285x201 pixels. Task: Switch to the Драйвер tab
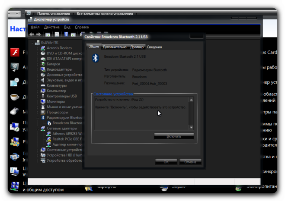137,47
